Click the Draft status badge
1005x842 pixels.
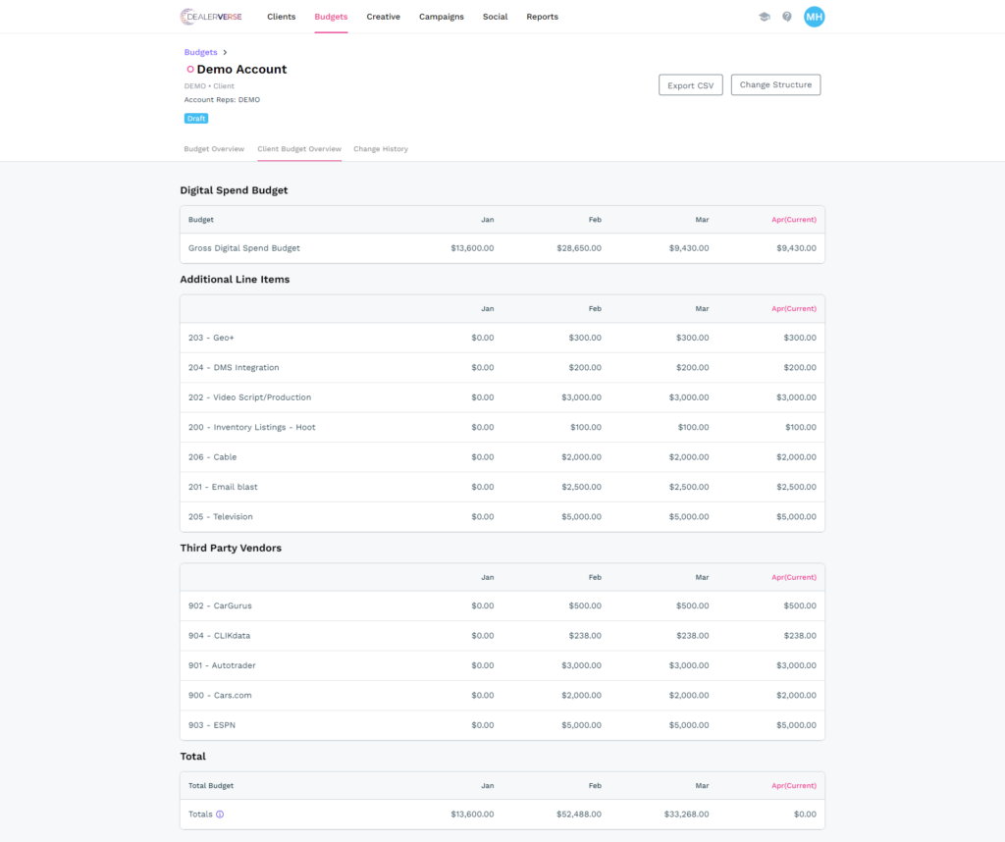click(x=196, y=119)
